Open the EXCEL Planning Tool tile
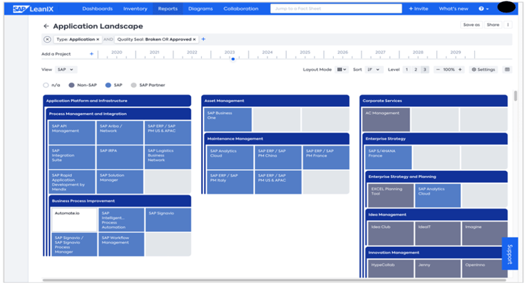526x285 pixels. point(391,195)
